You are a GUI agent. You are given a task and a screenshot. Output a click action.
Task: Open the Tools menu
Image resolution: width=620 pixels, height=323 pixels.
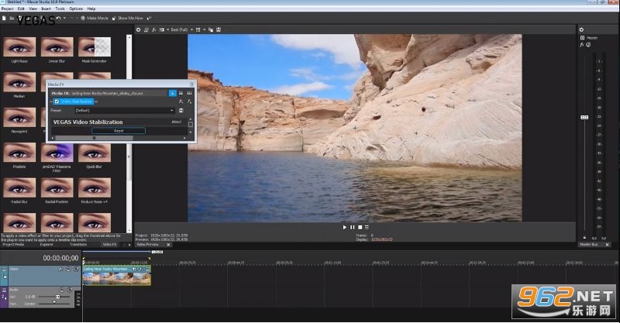point(60,9)
